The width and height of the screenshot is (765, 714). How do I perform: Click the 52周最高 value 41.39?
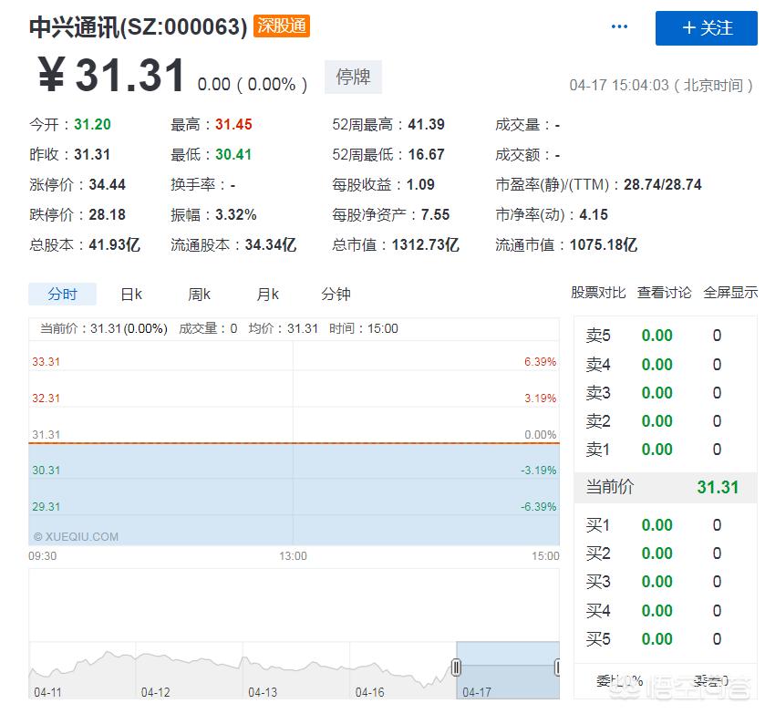pyautogui.click(x=427, y=124)
